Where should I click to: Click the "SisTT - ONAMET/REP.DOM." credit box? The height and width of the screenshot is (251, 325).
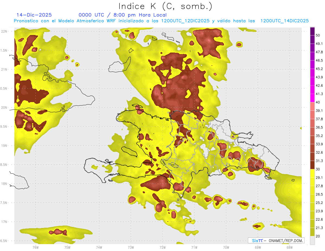(x=276, y=240)
